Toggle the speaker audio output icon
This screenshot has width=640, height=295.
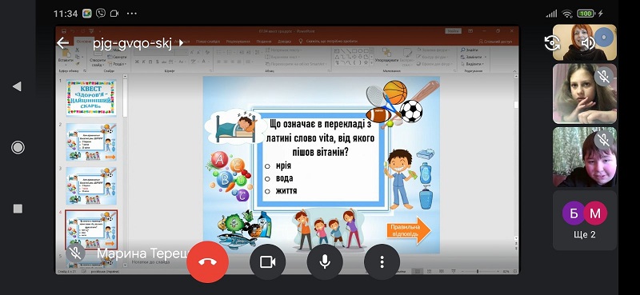click(x=588, y=43)
